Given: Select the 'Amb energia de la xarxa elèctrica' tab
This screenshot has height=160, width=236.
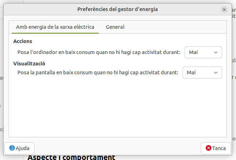Looking at the screenshot, I should coord(55,27).
